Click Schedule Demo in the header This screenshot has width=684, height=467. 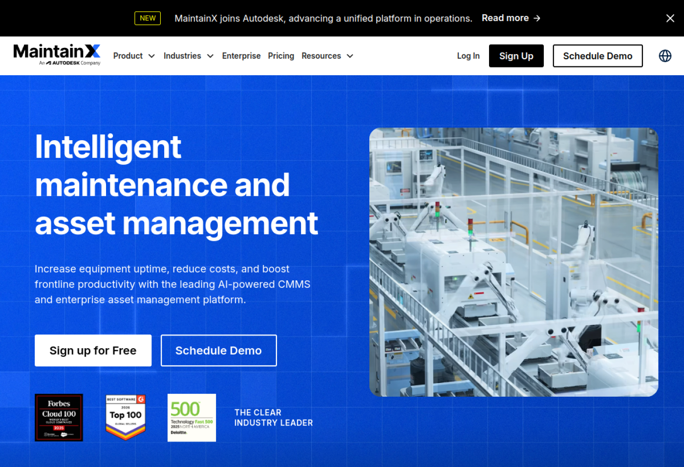click(598, 56)
